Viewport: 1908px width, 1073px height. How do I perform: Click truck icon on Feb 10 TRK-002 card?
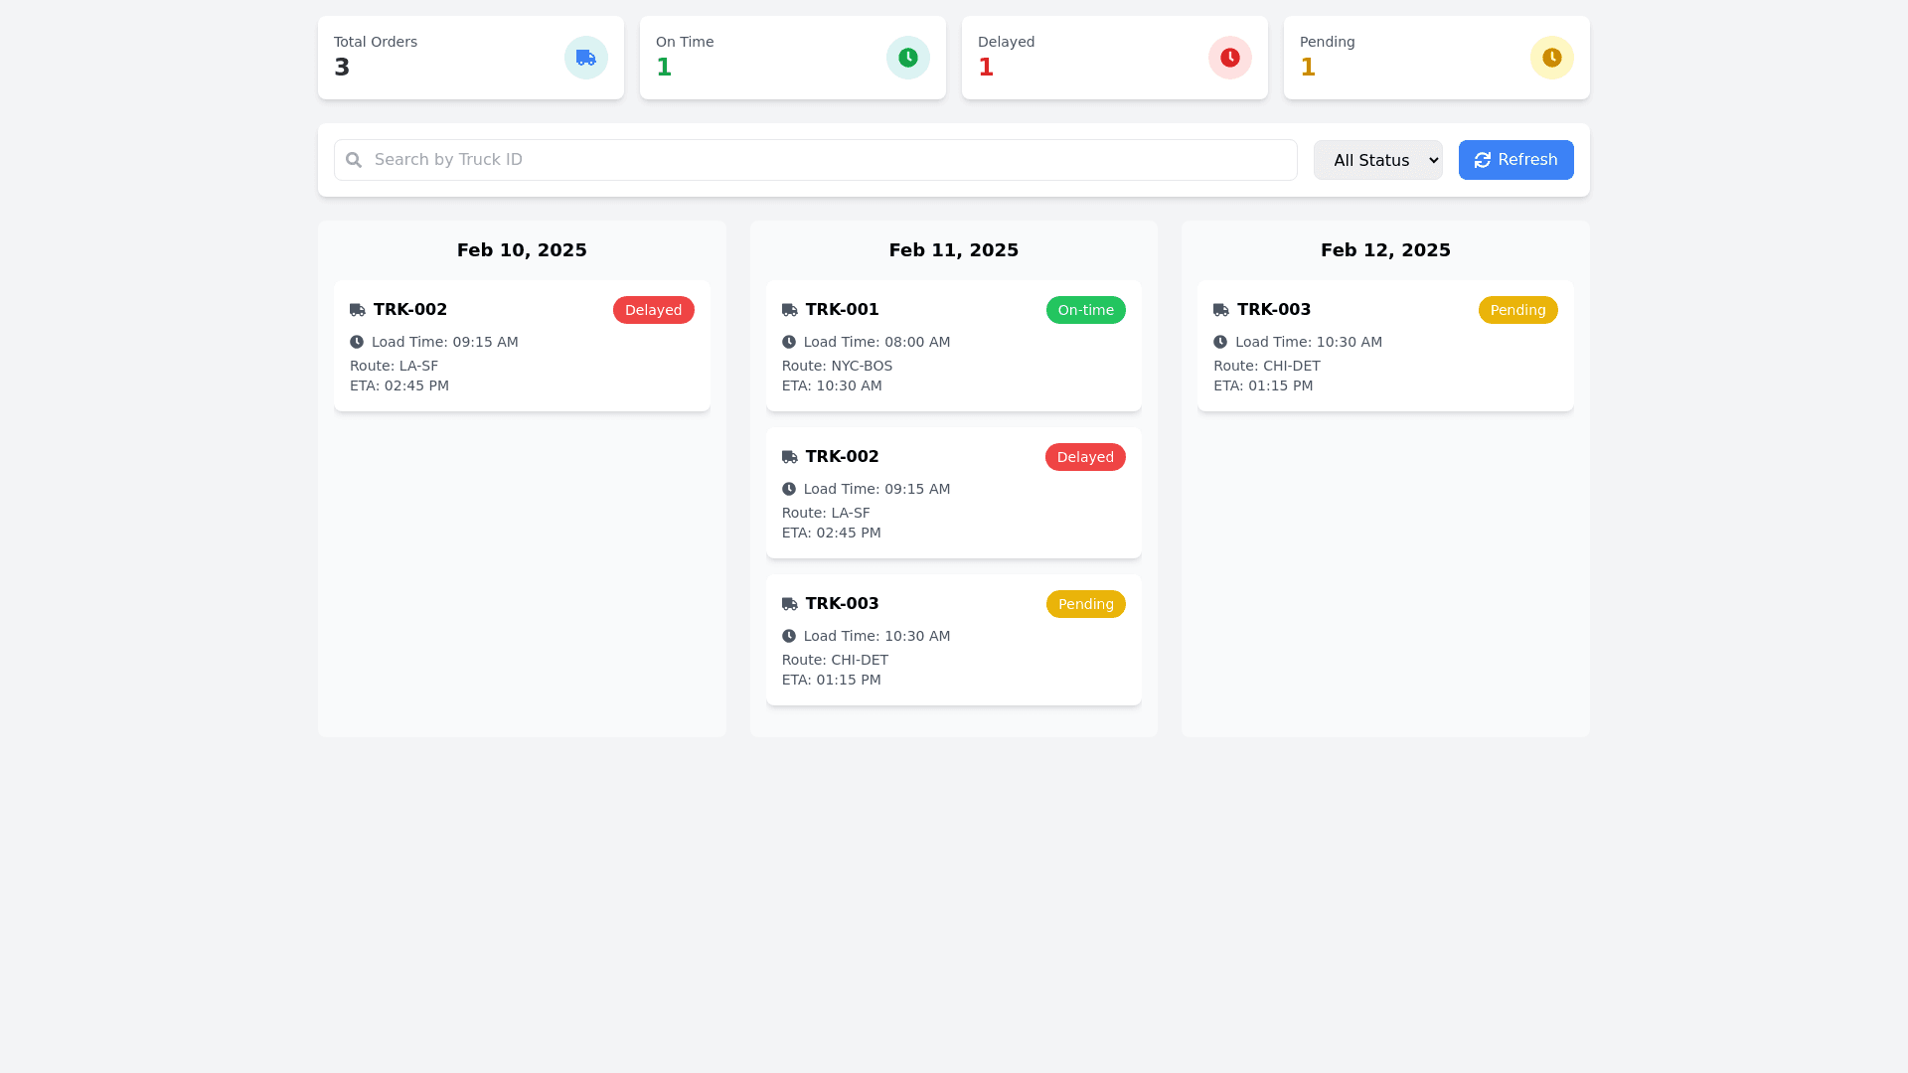coord(358,310)
